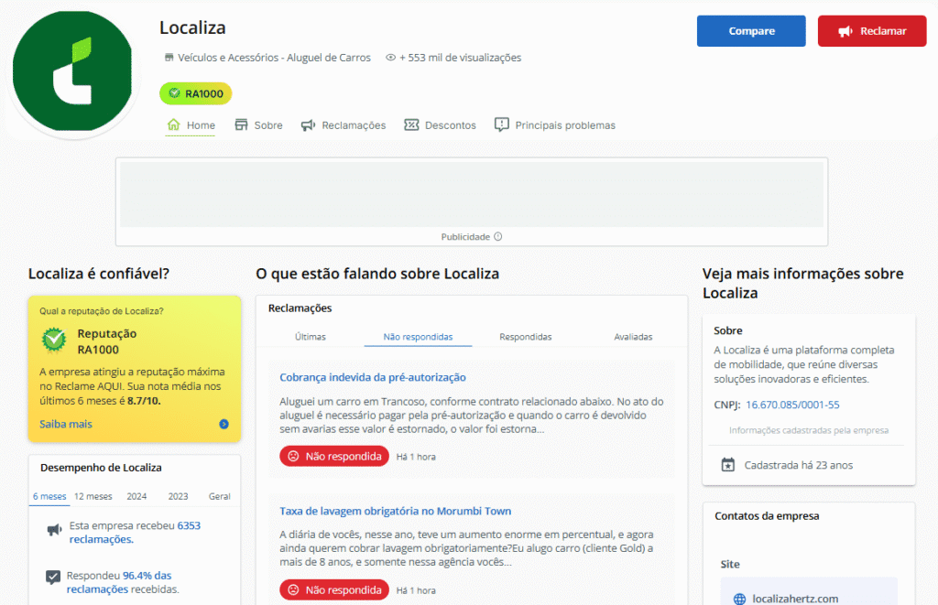This screenshot has height=605, width=938.
Task: Switch to the Últimas complaints tab
Action: 310,337
